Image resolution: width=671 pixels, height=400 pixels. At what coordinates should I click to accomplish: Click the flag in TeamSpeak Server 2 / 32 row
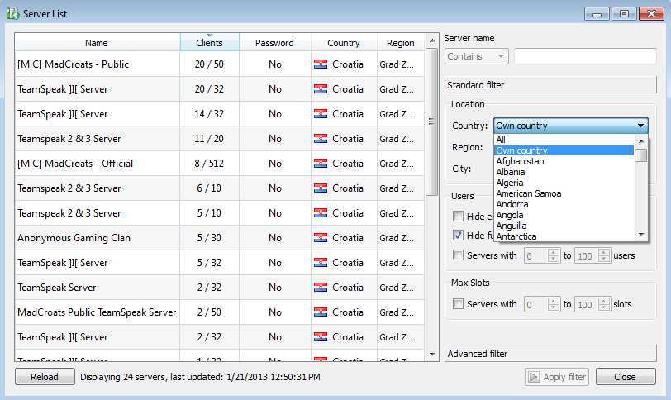[x=321, y=288]
